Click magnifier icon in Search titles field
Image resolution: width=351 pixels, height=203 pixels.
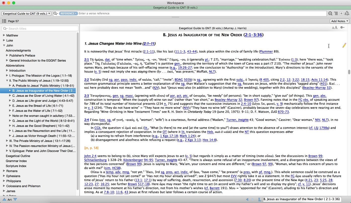click(5, 29)
